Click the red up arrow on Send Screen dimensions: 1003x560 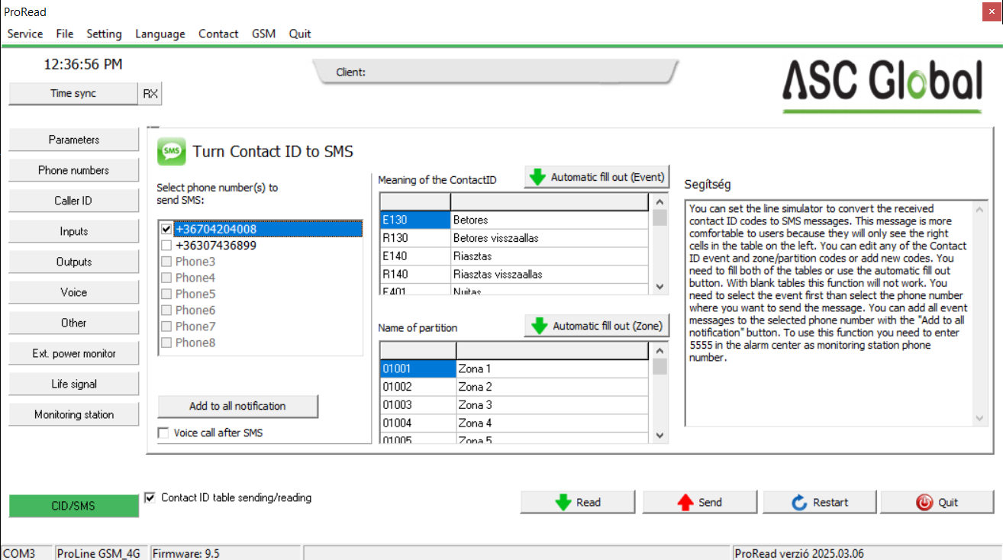tap(685, 502)
